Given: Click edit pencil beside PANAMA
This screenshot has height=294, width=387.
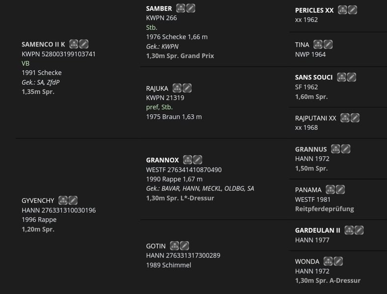Looking at the screenshot, I should point(340,190).
